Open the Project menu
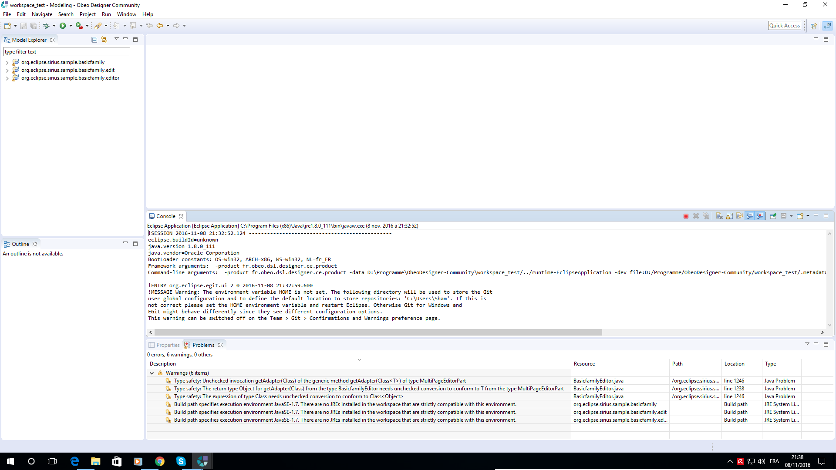The height and width of the screenshot is (470, 836). click(88, 14)
